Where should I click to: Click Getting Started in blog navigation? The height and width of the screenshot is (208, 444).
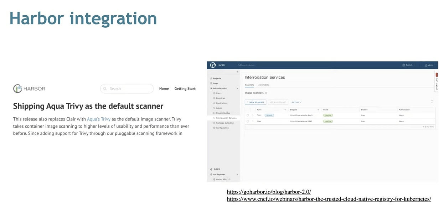click(185, 89)
